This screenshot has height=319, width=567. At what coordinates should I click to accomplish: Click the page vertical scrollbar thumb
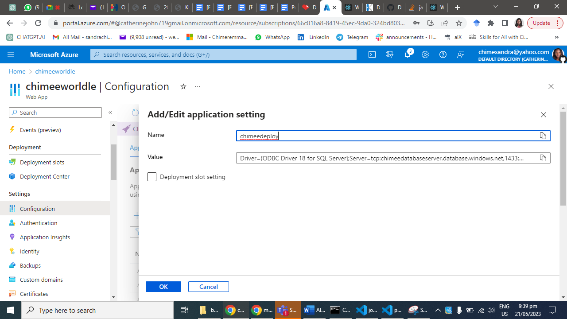pos(563,159)
